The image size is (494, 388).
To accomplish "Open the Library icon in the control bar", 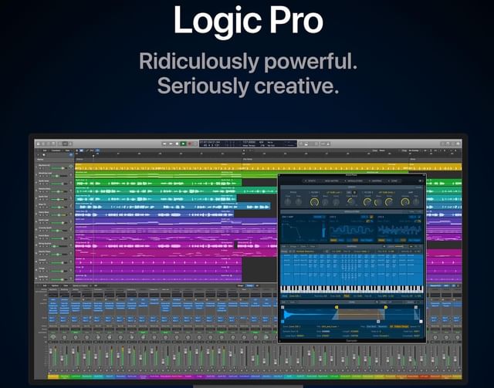I will 37,143.
